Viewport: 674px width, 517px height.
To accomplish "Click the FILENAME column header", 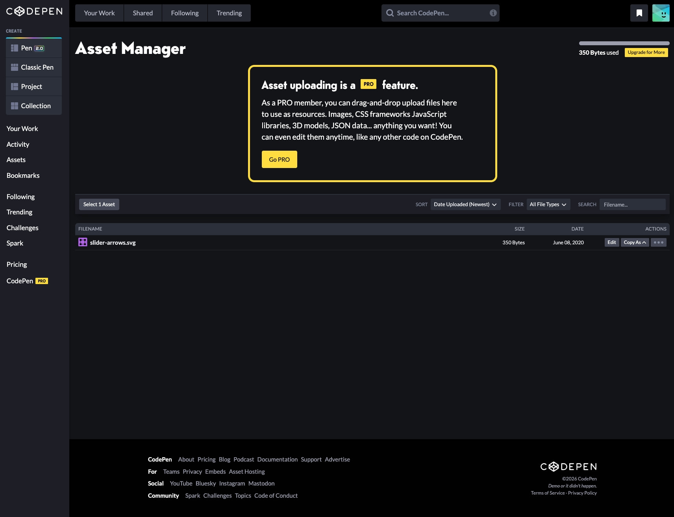I will 90,229.
